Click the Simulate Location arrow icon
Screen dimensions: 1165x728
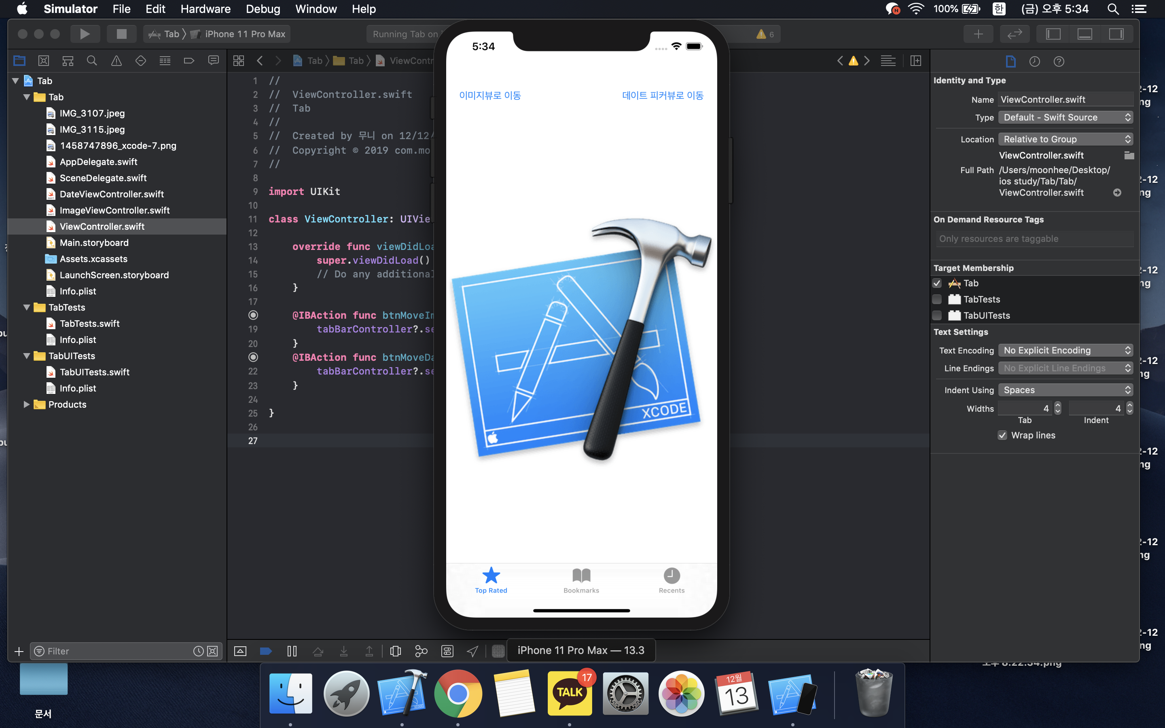click(473, 651)
